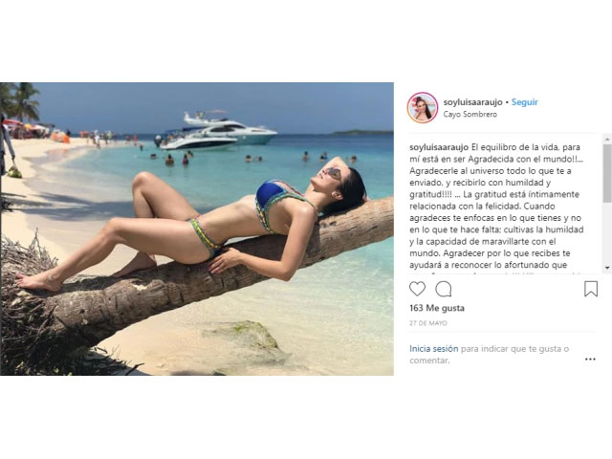
Task: Click the beach photo of the post
Action: pos(197,229)
